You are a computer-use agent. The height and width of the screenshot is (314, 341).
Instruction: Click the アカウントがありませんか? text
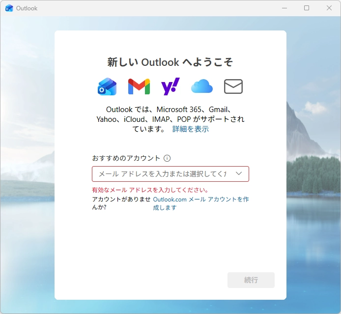coord(121,203)
